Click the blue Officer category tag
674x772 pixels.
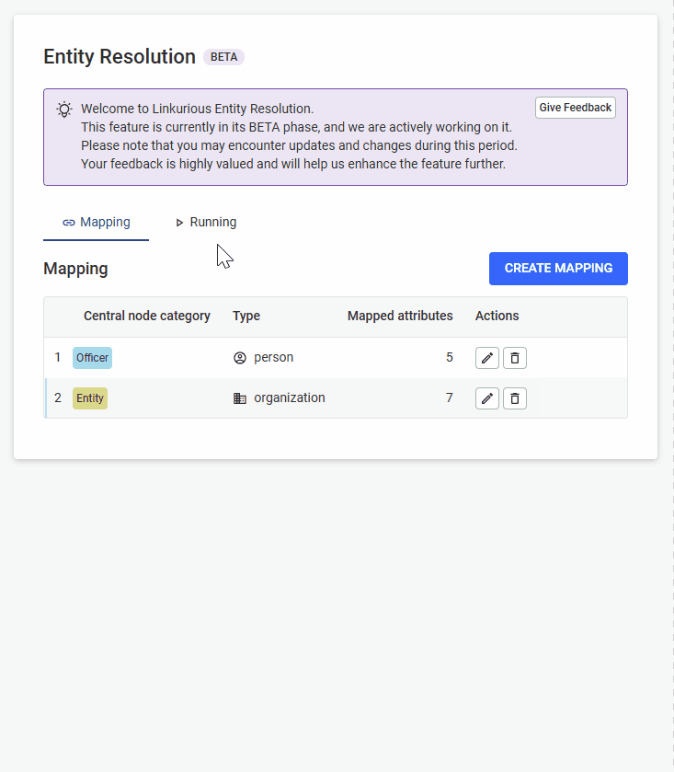pos(93,358)
